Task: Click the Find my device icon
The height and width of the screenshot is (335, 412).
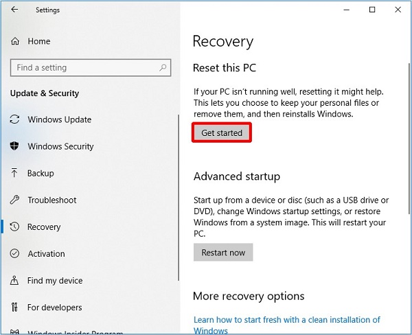Action: coord(15,280)
